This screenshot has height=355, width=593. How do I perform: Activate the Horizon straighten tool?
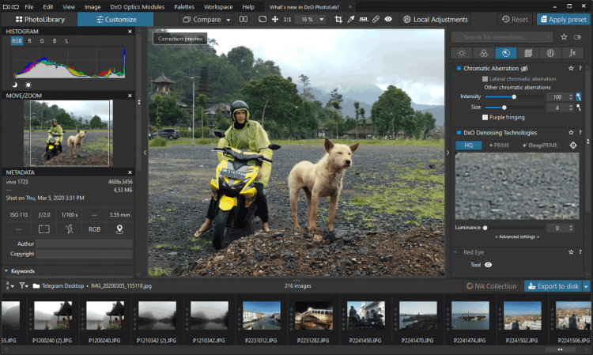tap(363, 19)
